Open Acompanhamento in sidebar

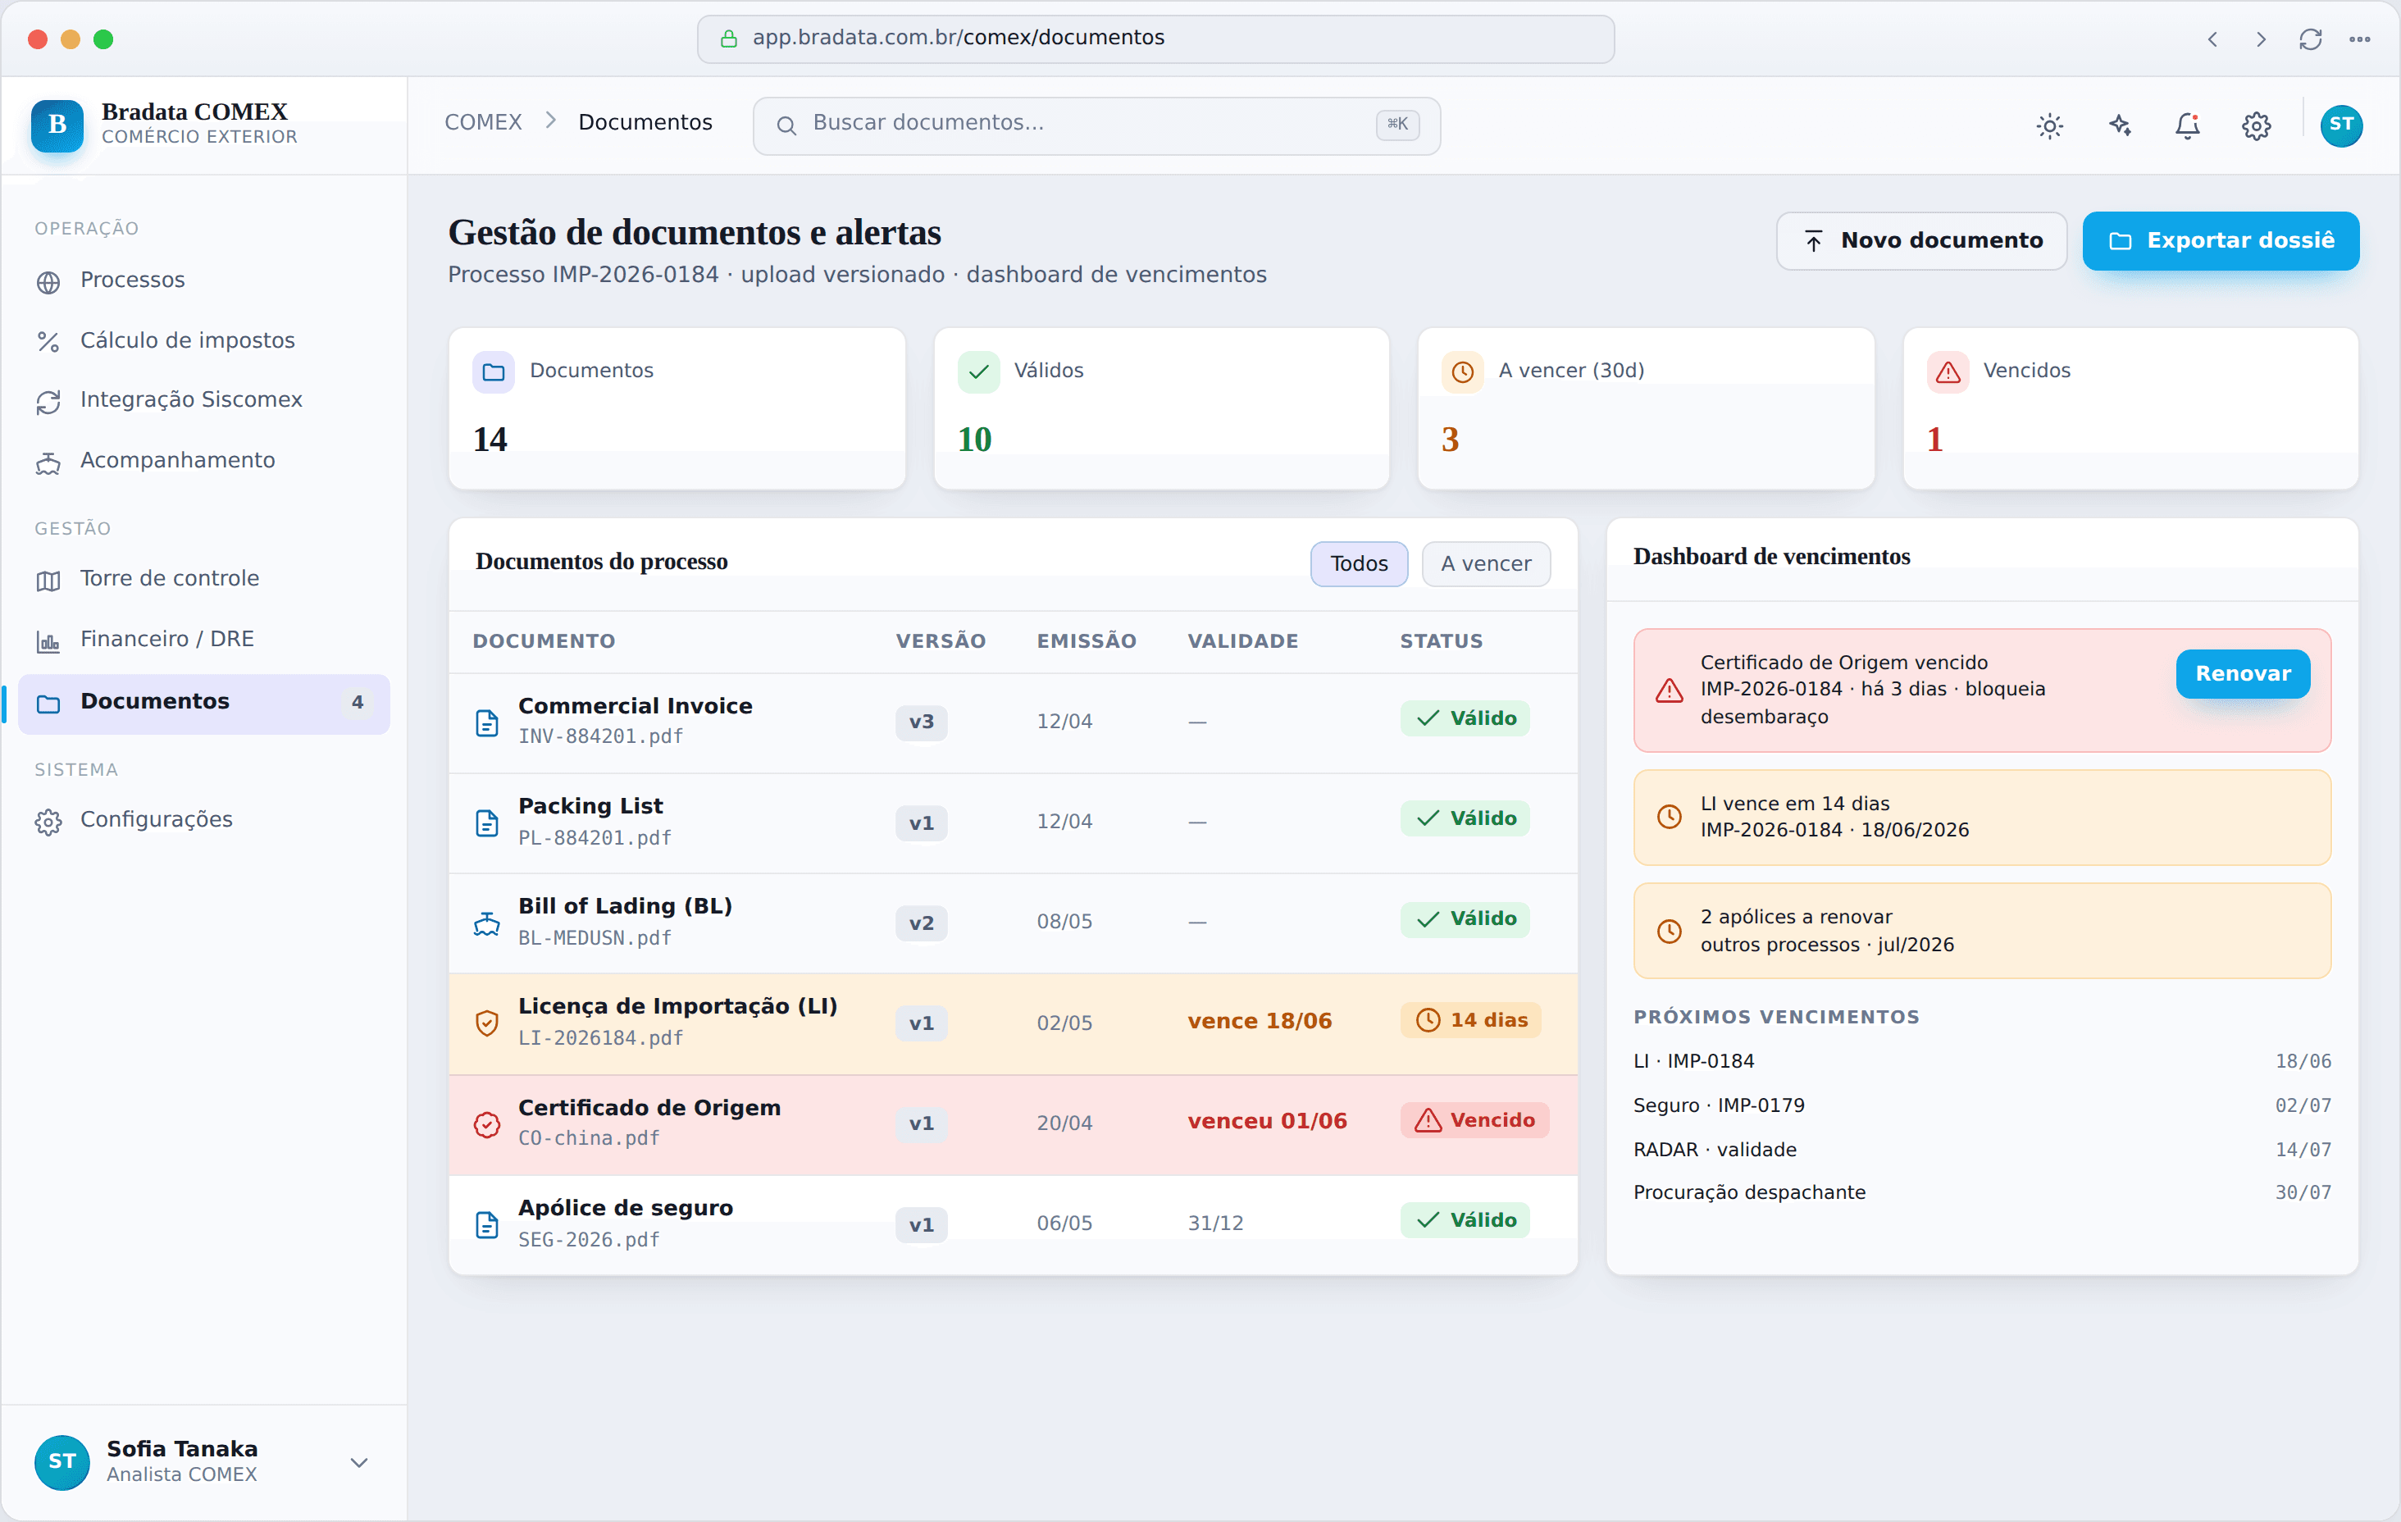pyautogui.click(x=203, y=461)
